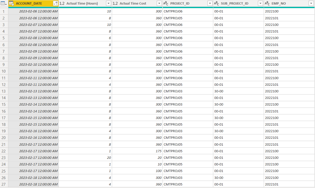This screenshot has height=188, width=315.
Task: Select row number 13
Action: (x=4, y=91)
